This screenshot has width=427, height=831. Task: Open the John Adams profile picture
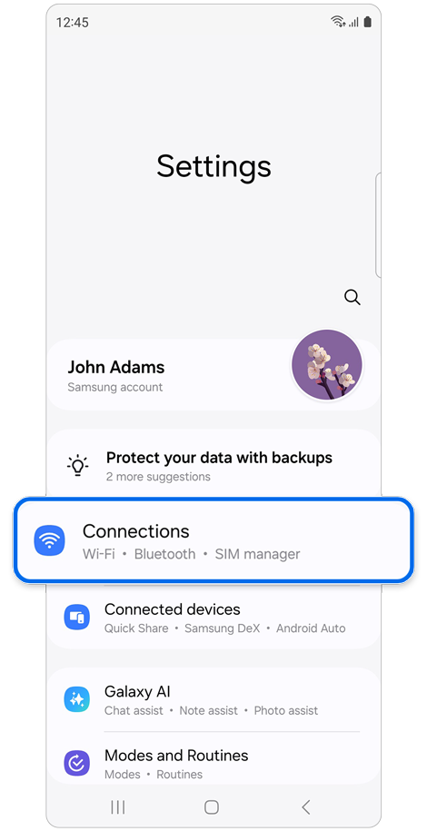(x=327, y=365)
